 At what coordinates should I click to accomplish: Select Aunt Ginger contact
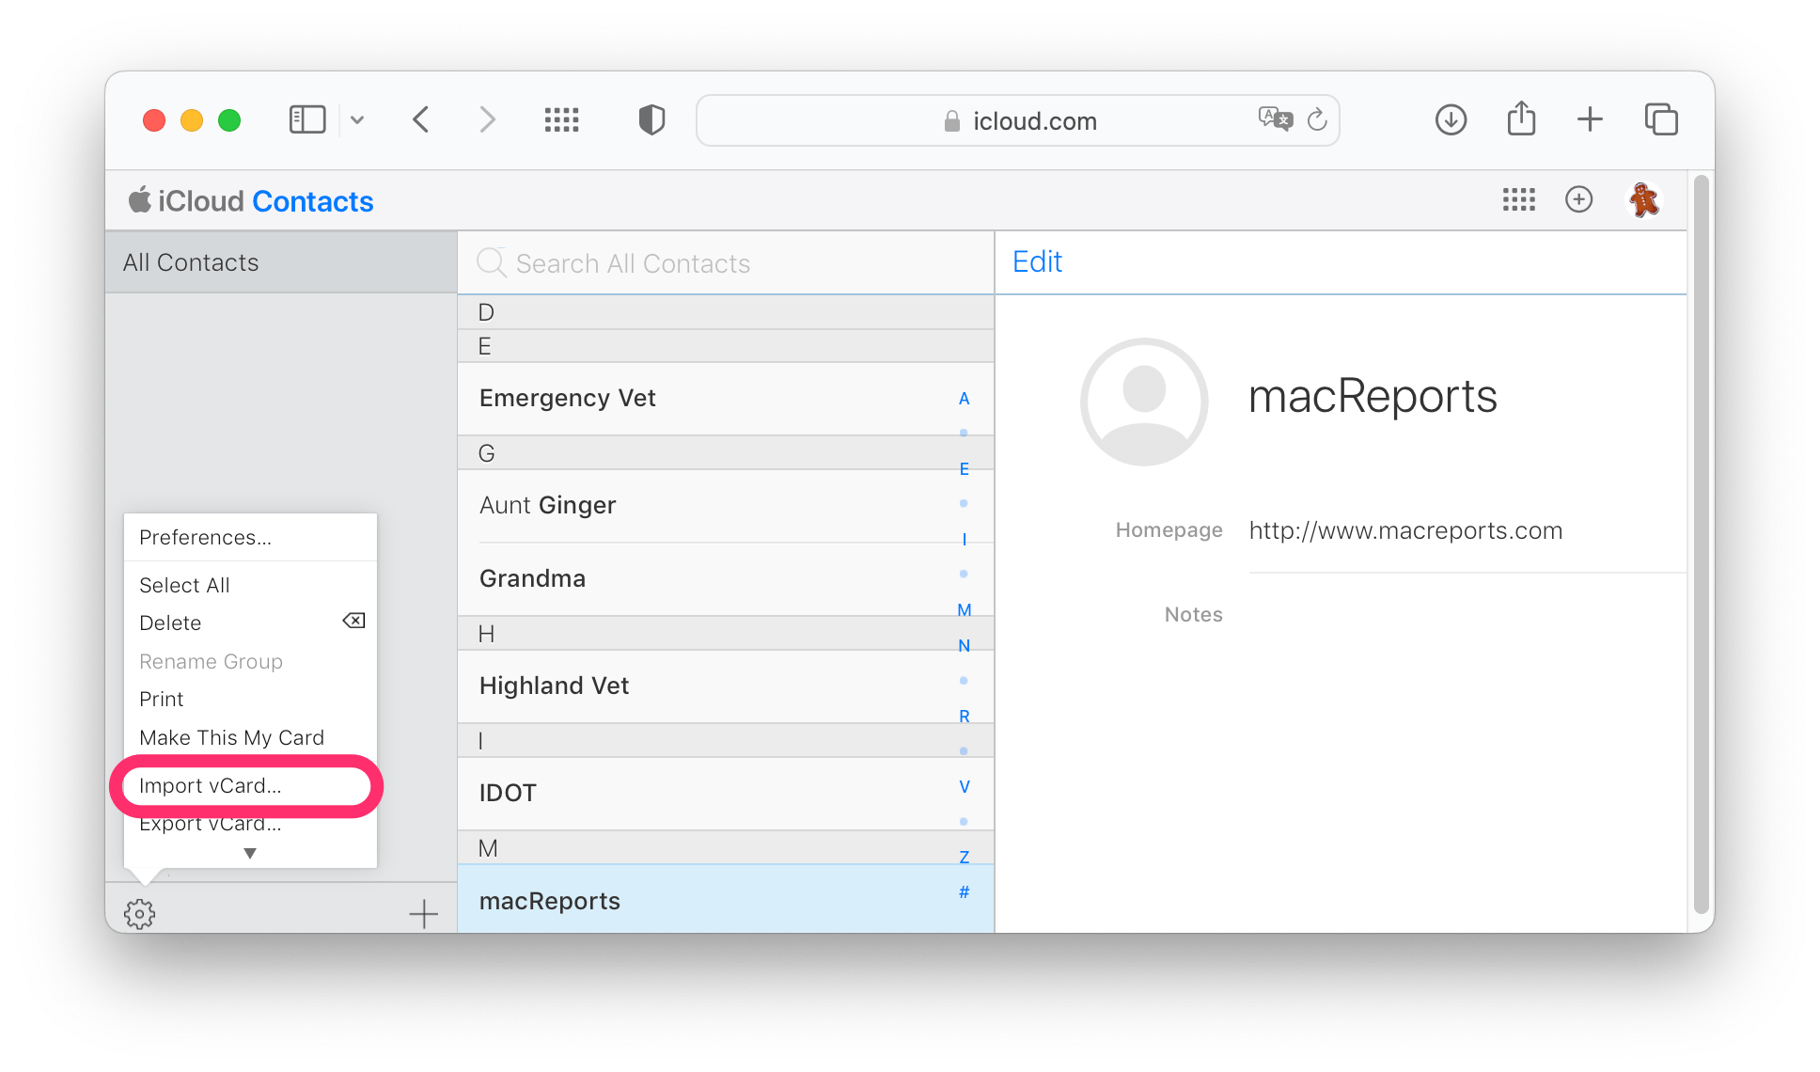click(x=726, y=506)
